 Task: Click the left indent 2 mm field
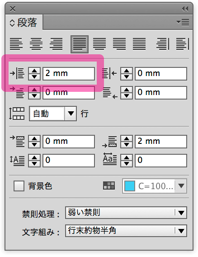(69, 74)
